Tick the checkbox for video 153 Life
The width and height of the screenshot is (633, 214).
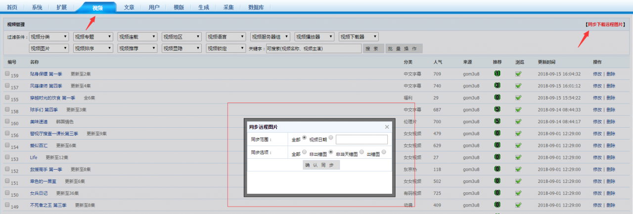(x=7, y=157)
